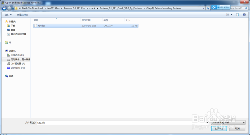Open help with the question mark icon
This screenshot has width=250, height=135.
point(244,15)
